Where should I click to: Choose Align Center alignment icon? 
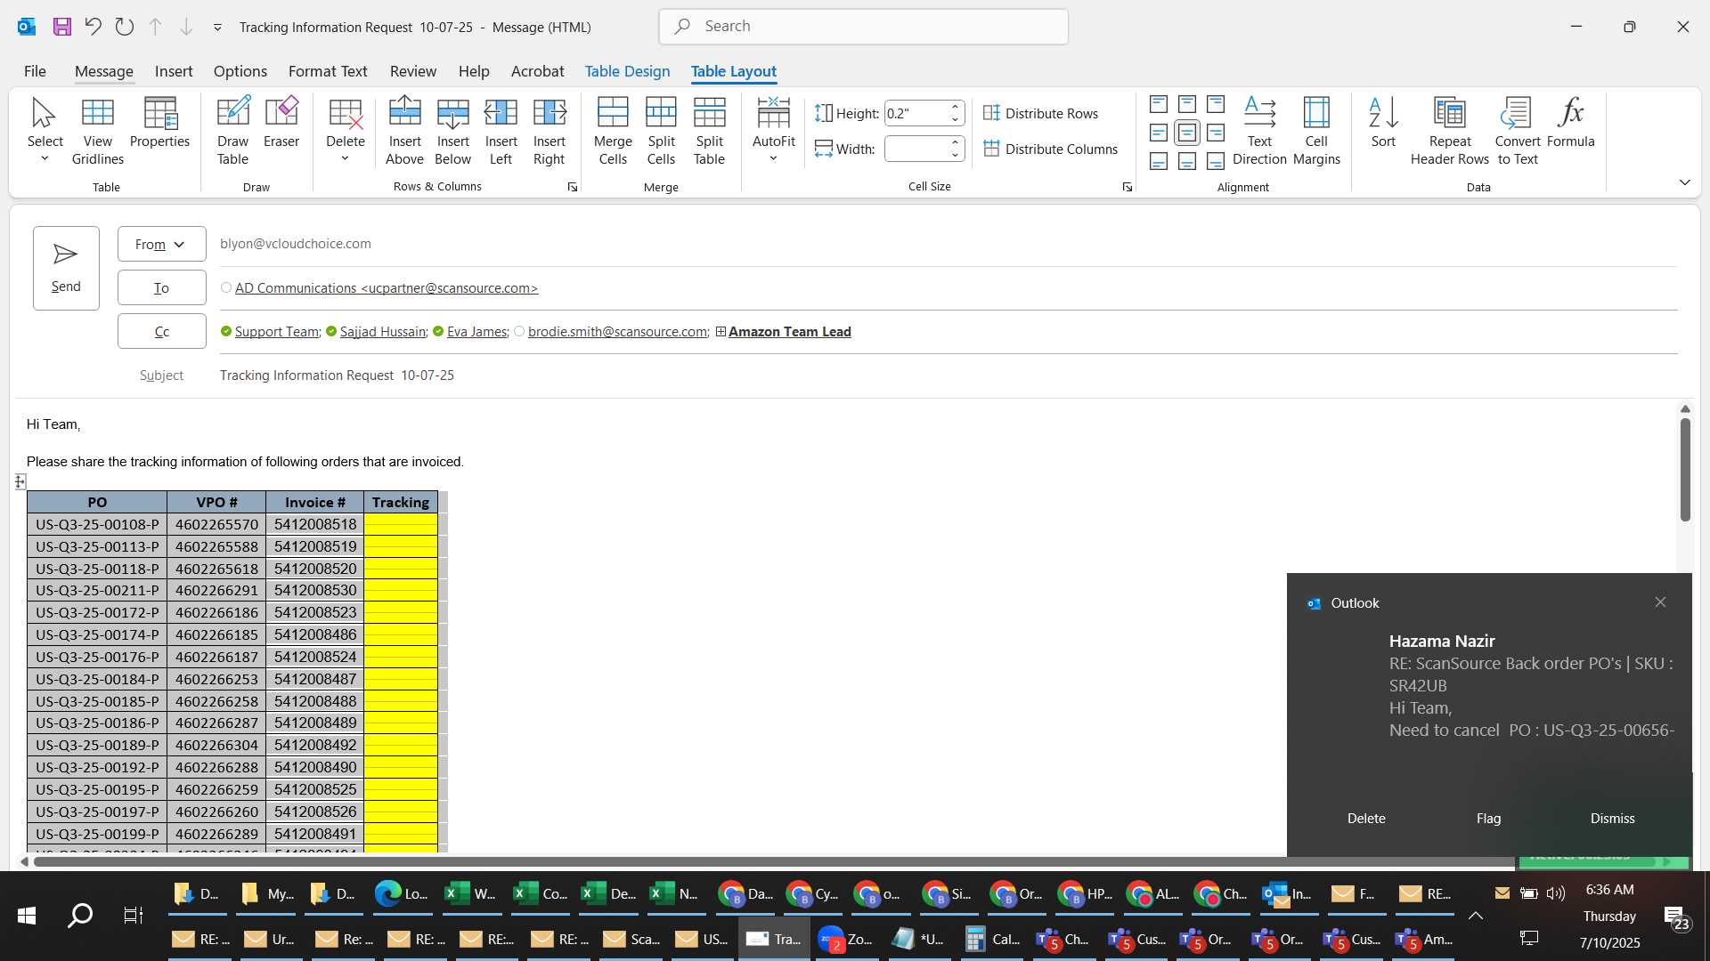pyautogui.click(x=1187, y=133)
